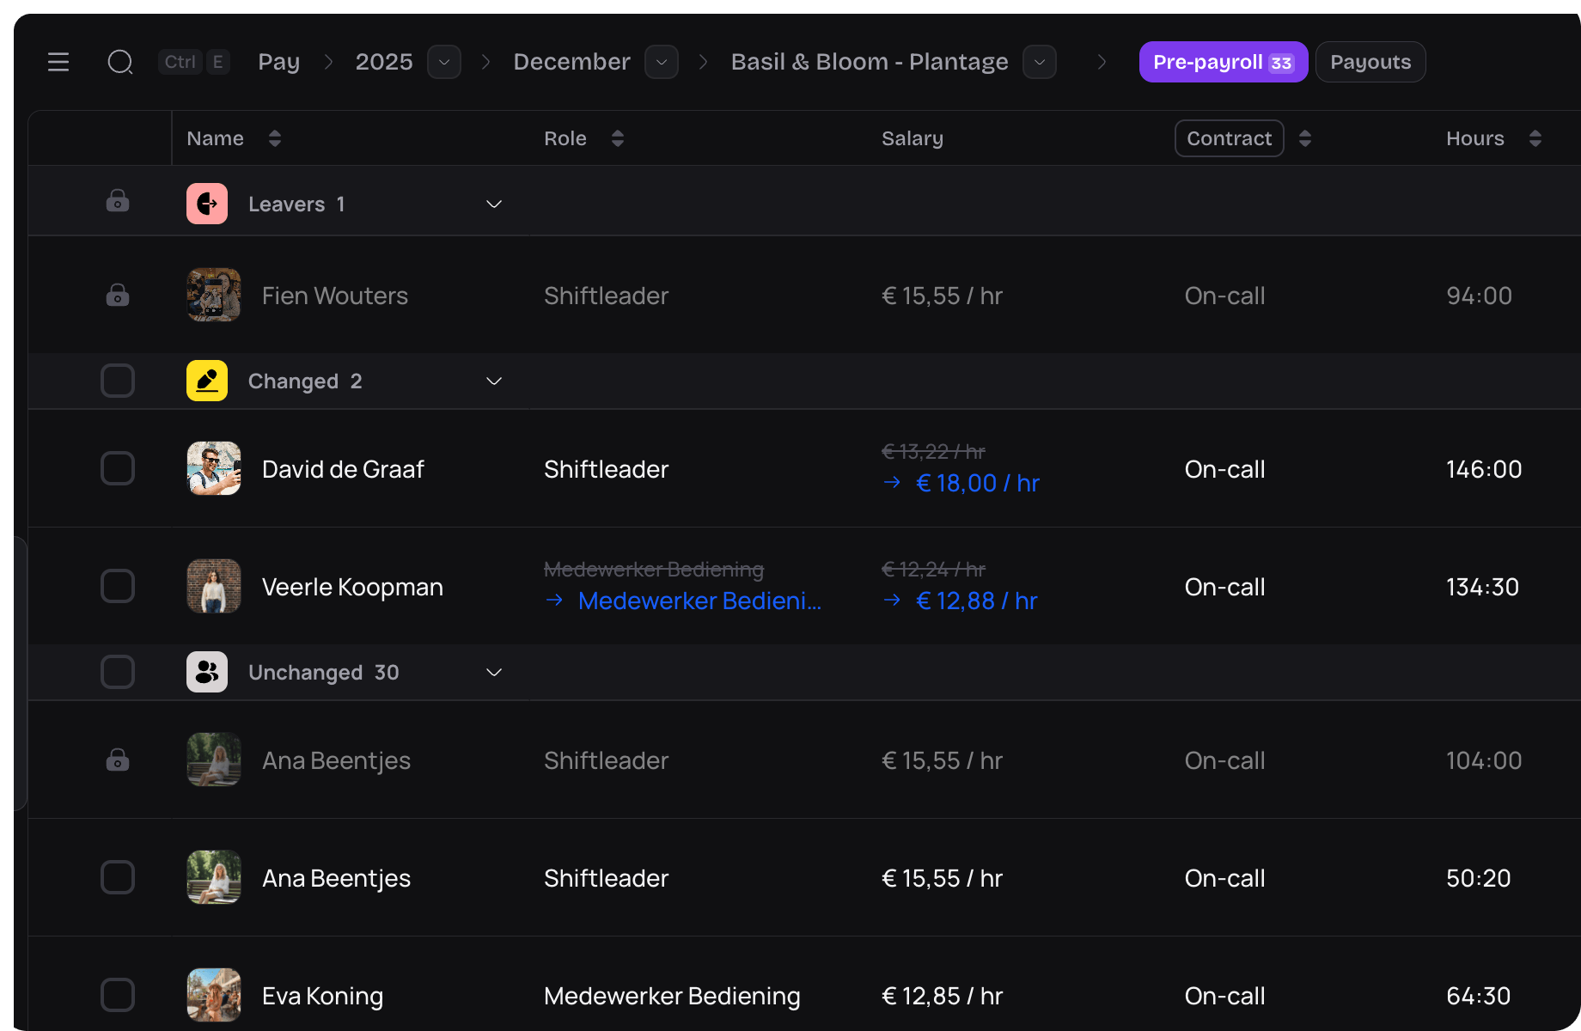This screenshot has width=1581, height=1031.
Task: Click the pink Leavers group icon
Action: (207, 204)
